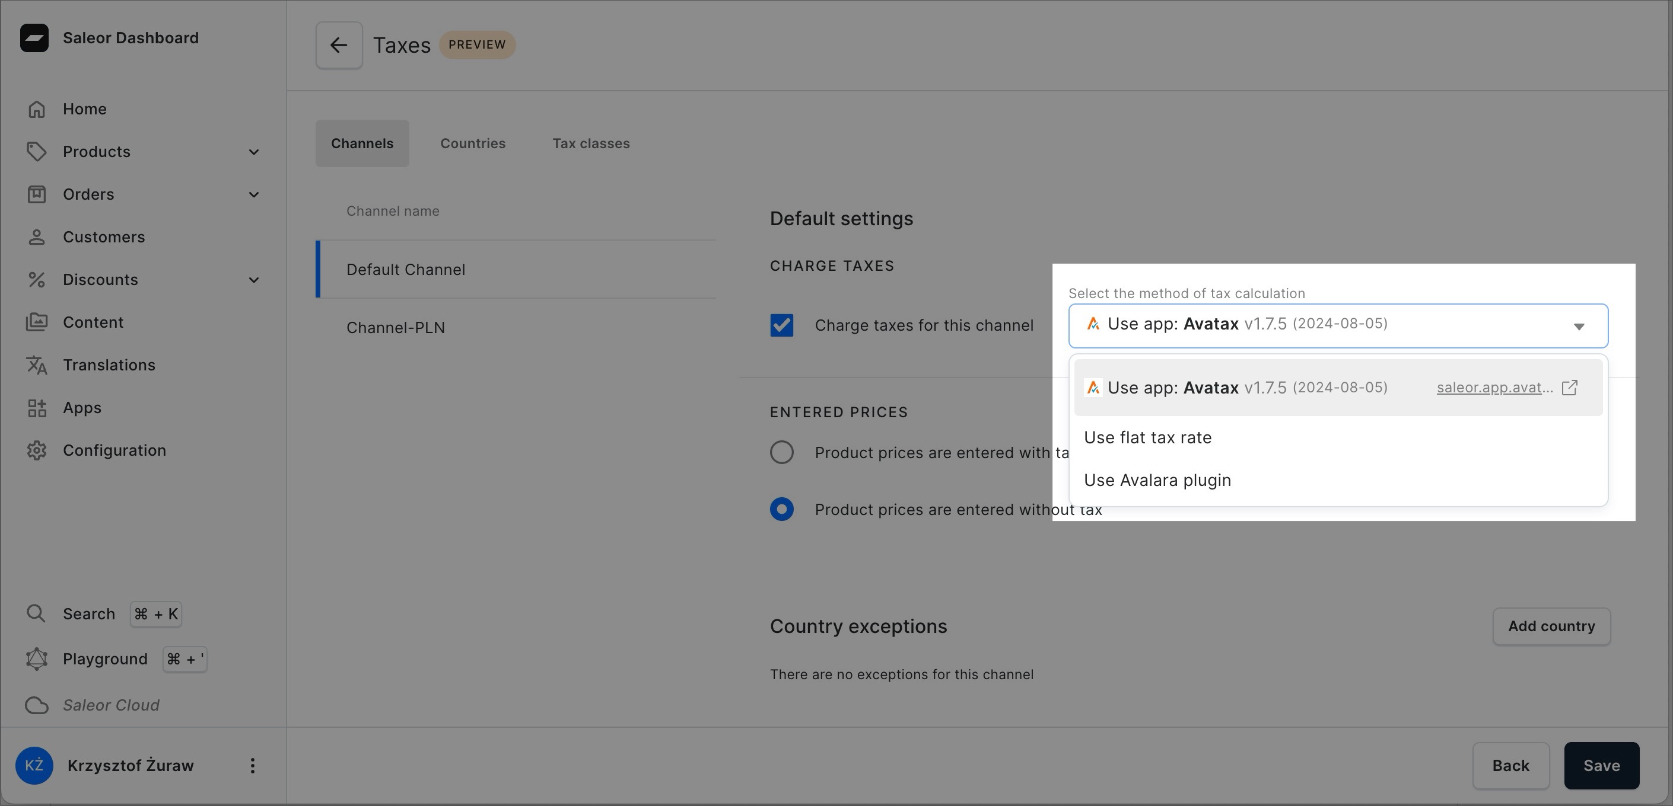Expand the Products sidebar section
1673x806 pixels.
253,151
